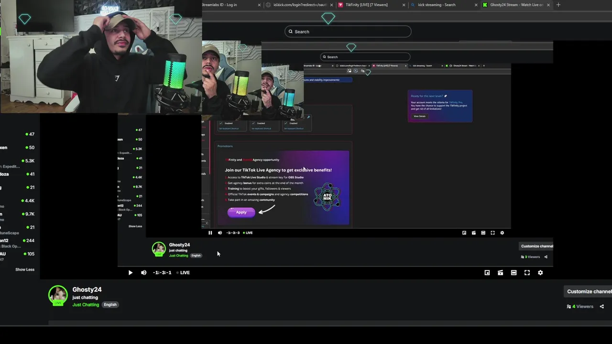Switch to kick streaming - Search tab
612x344 pixels.
tap(436, 5)
